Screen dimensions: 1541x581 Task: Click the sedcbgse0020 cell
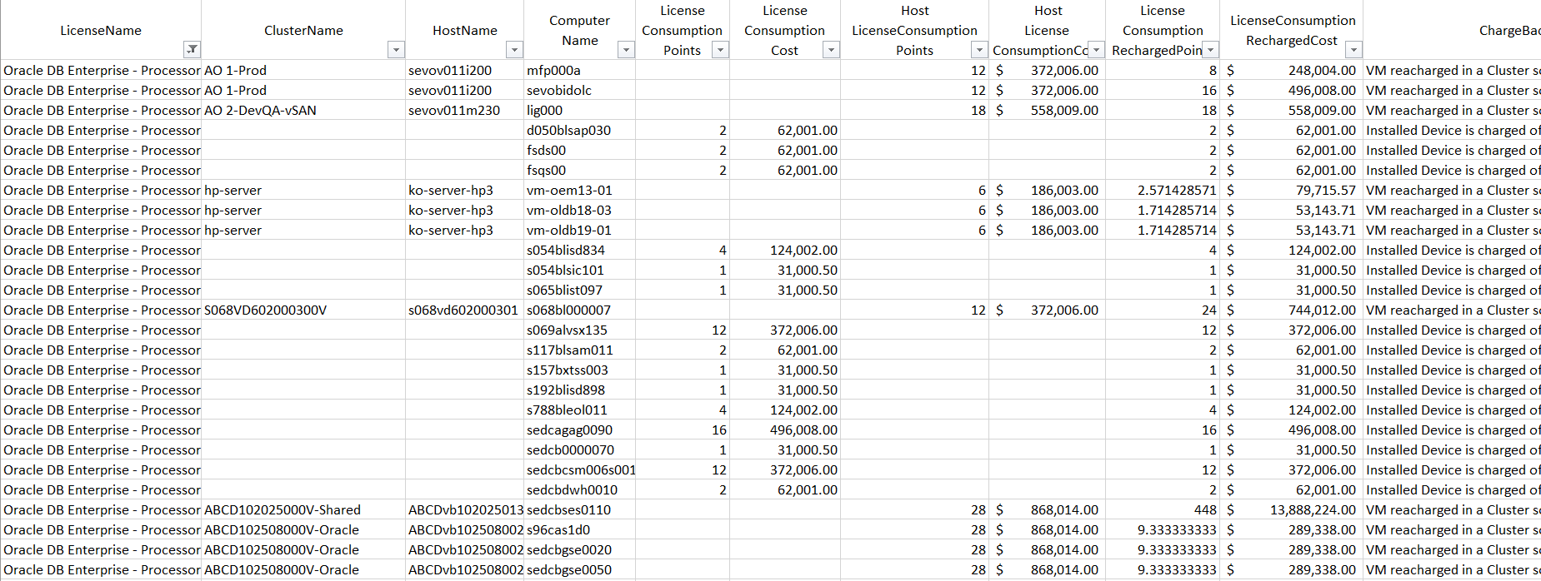pos(579,550)
